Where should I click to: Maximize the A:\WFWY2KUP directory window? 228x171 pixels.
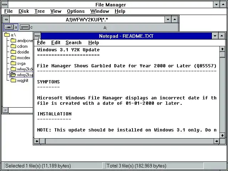pyautogui.click(x=175, y=20)
